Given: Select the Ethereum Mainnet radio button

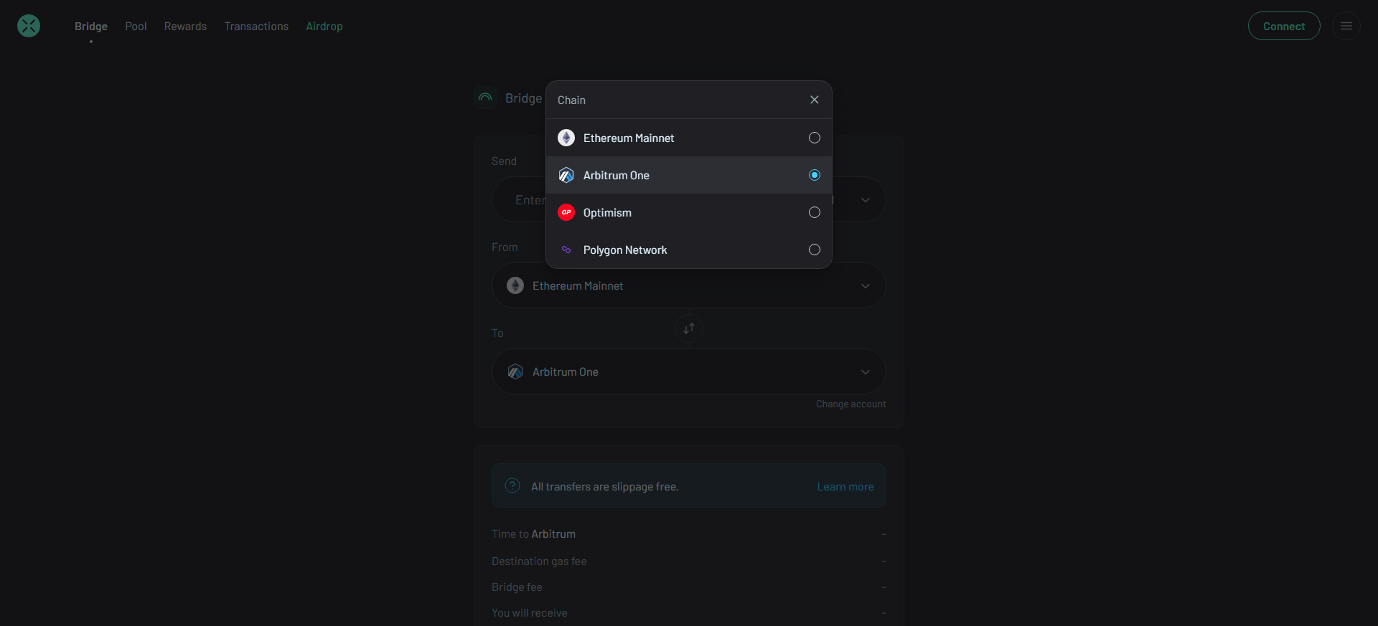Looking at the screenshot, I should point(814,138).
